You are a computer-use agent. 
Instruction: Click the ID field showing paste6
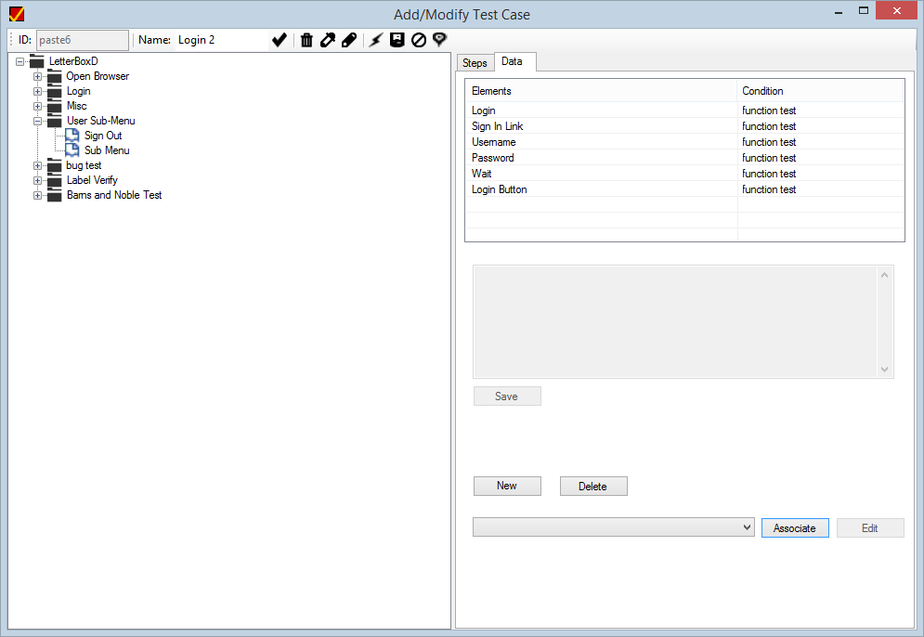[x=83, y=40]
